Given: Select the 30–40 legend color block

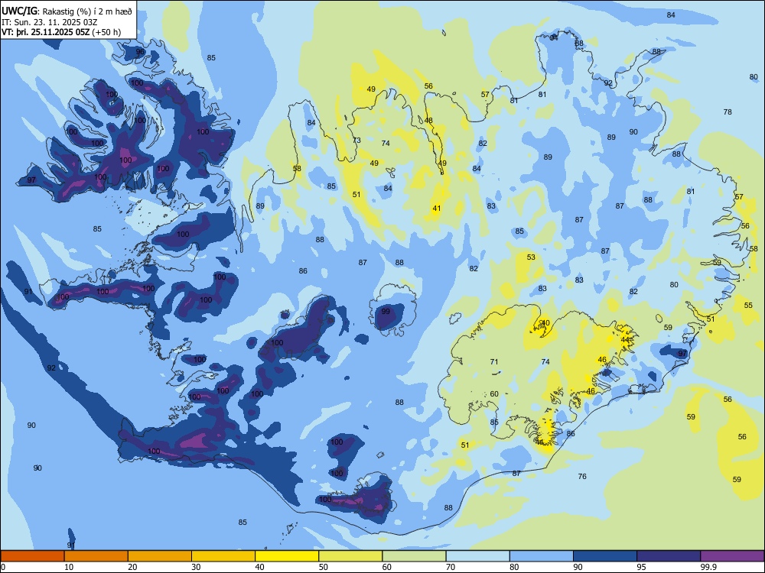Looking at the screenshot, I should tap(223, 556).
